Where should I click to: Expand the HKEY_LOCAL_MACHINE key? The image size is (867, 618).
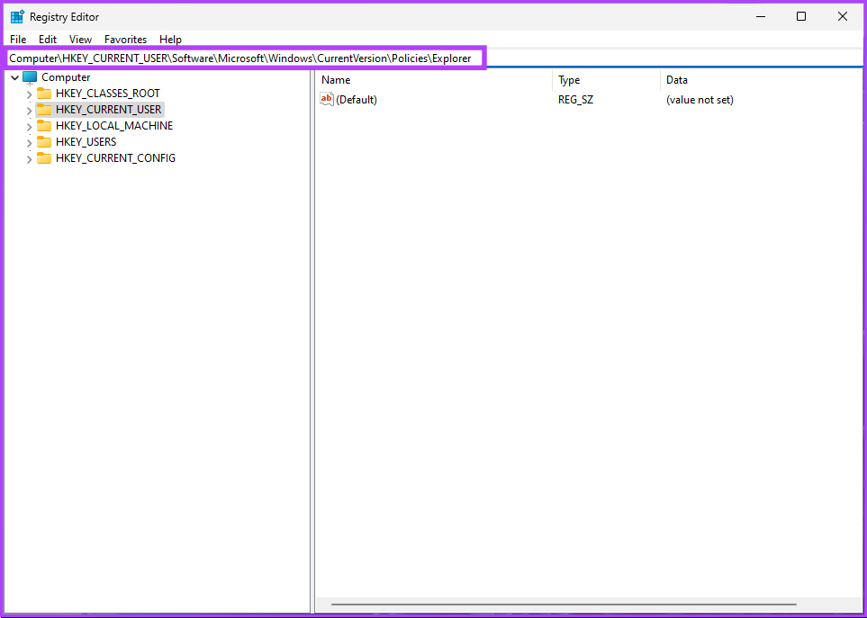tap(29, 127)
